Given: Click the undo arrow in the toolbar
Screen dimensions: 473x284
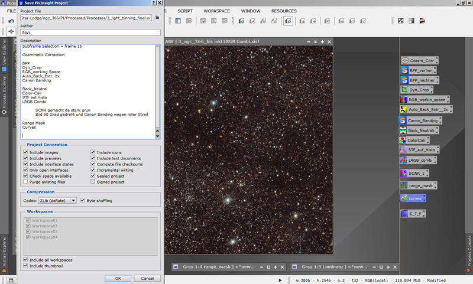Looking at the screenshot, I should coord(11,21).
